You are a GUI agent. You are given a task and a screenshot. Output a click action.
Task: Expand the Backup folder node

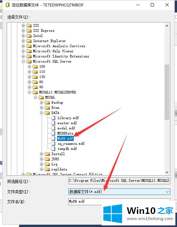pos(41,102)
